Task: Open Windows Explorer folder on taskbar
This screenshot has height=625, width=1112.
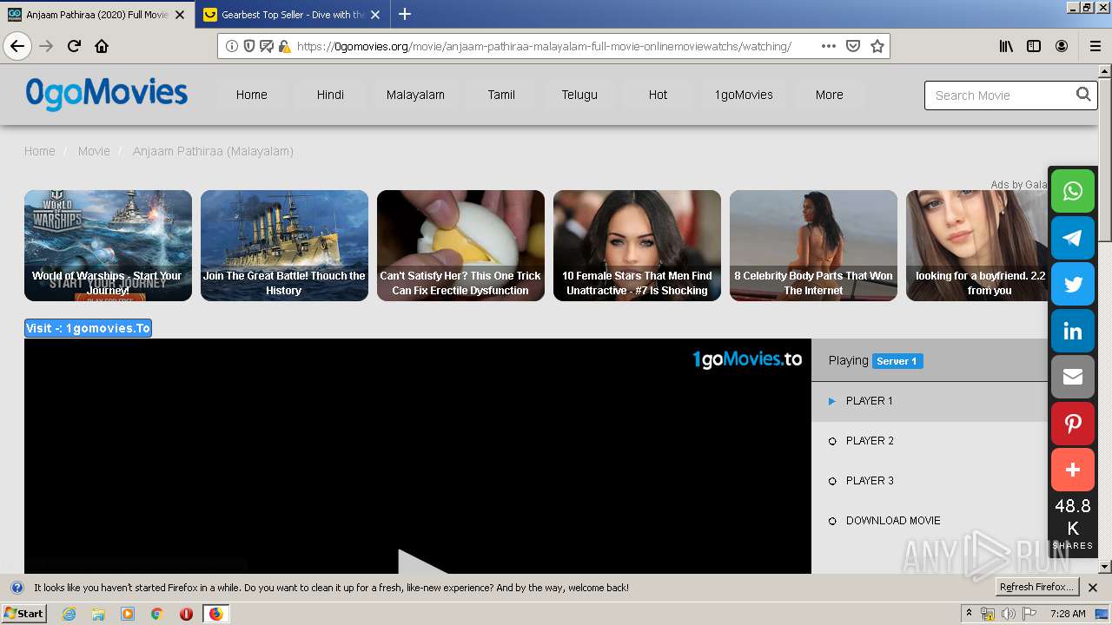Action: click(98, 614)
